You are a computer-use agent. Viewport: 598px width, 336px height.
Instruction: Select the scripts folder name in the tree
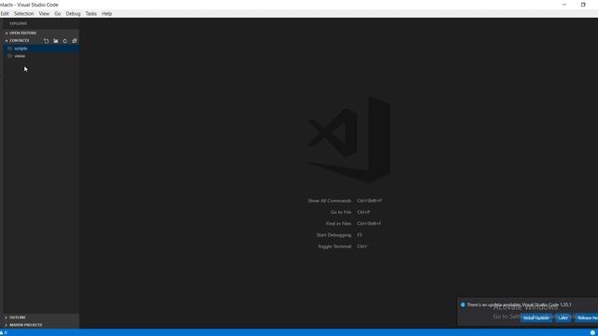(21, 49)
